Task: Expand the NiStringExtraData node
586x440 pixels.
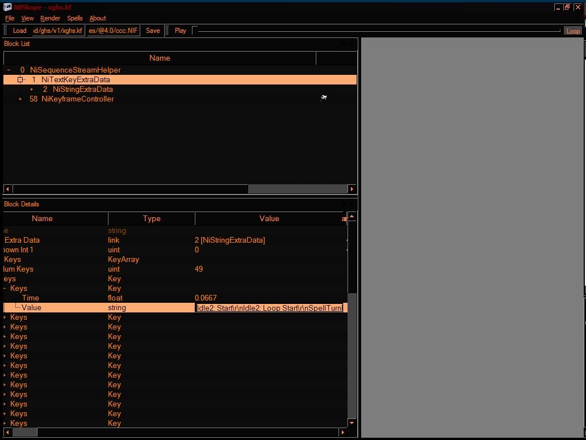Action: 31,89
